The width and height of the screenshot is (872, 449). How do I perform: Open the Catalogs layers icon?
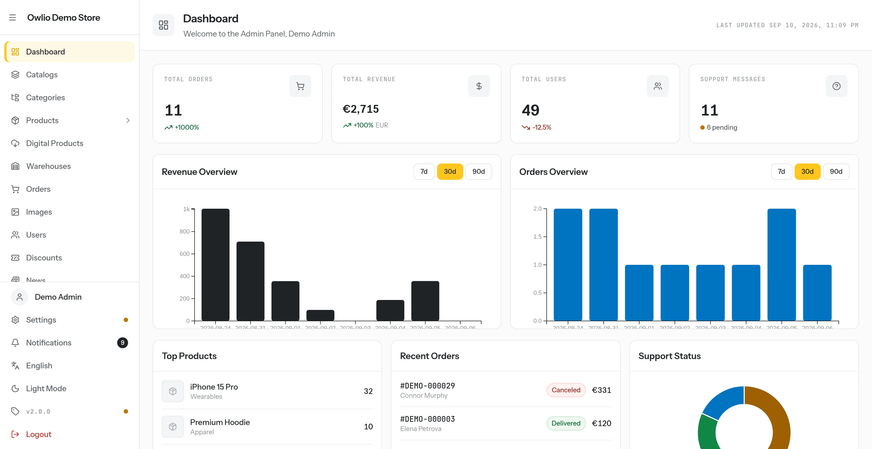point(15,74)
